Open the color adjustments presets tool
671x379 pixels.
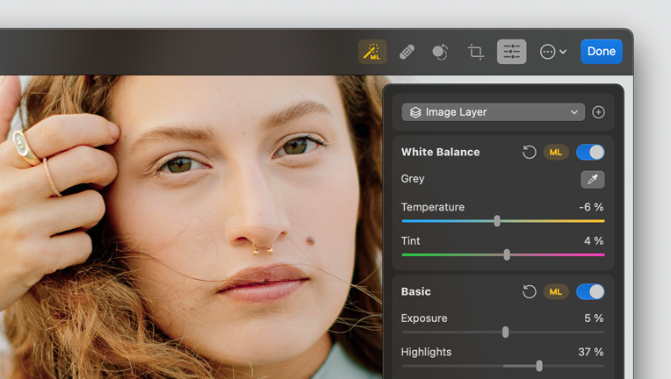pos(440,52)
